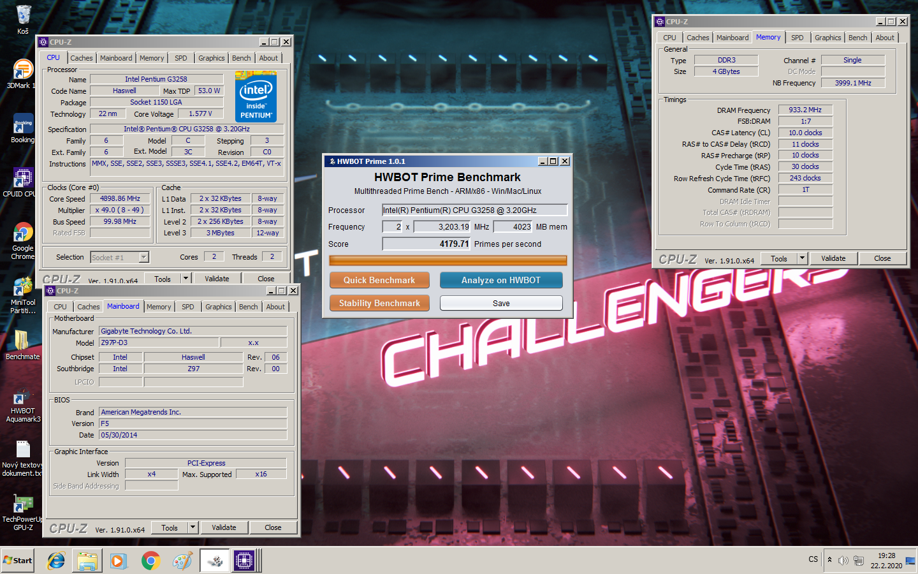Open Internet Explorer from the taskbar
The height and width of the screenshot is (574, 918).
click(x=56, y=561)
